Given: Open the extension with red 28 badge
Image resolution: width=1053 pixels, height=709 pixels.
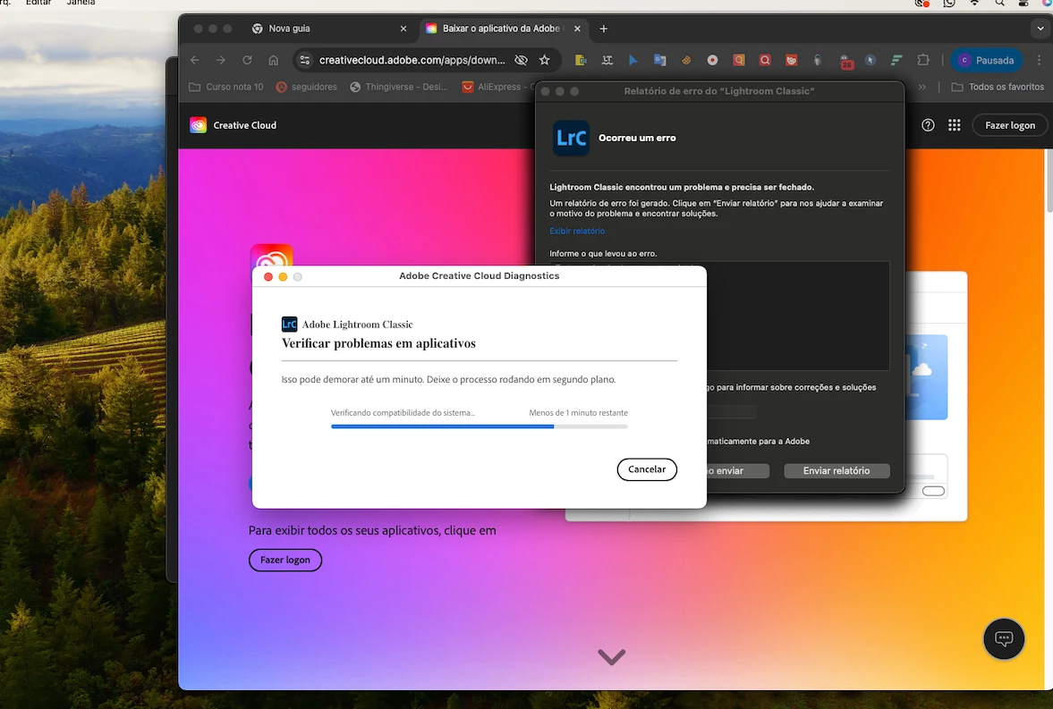Looking at the screenshot, I should (845, 61).
